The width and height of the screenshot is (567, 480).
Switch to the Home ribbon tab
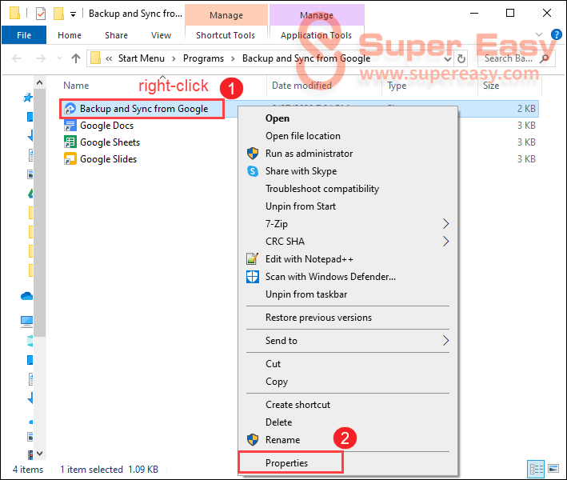pyautogui.click(x=70, y=35)
